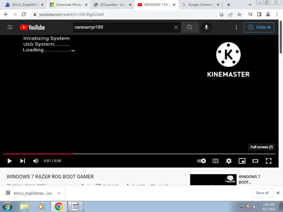Seek in the video progress bar
Image resolution: width=283 pixels, height=212 pixels.
click(x=139, y=154)
